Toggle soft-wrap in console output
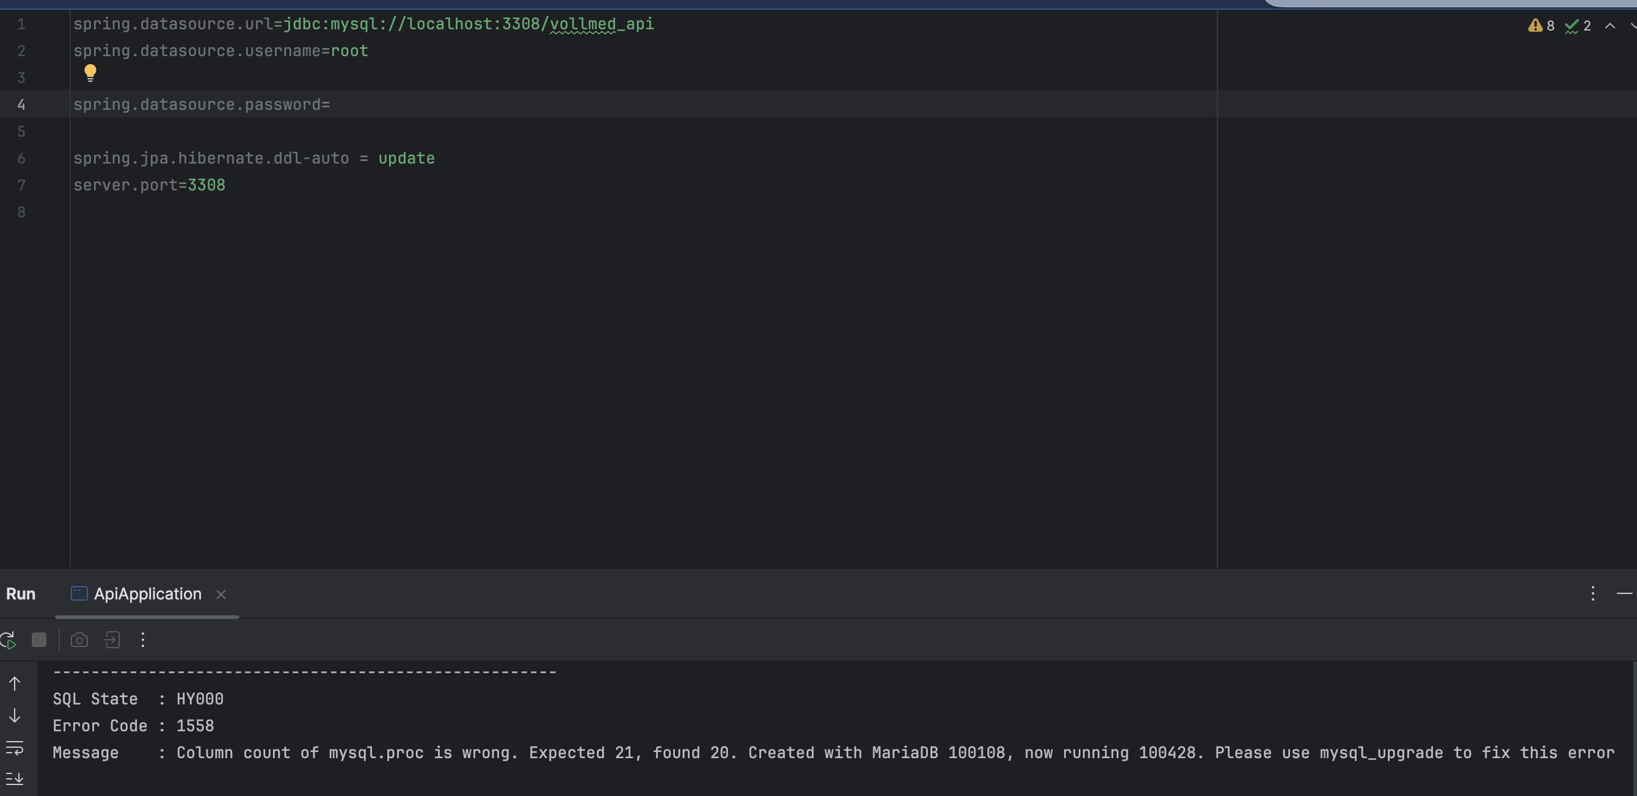Screen dimensions: 1637x796 coord(15,748)
